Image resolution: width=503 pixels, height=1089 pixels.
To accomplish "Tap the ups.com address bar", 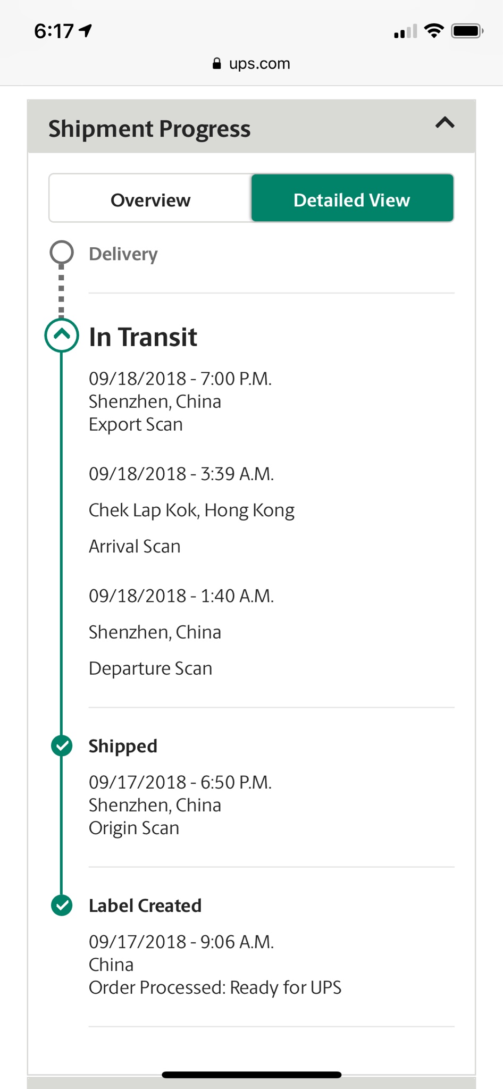I will pos(259,64).
